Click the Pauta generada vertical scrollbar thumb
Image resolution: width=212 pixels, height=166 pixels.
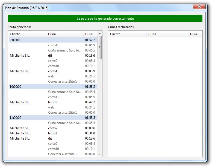click(x=100, y=47)
